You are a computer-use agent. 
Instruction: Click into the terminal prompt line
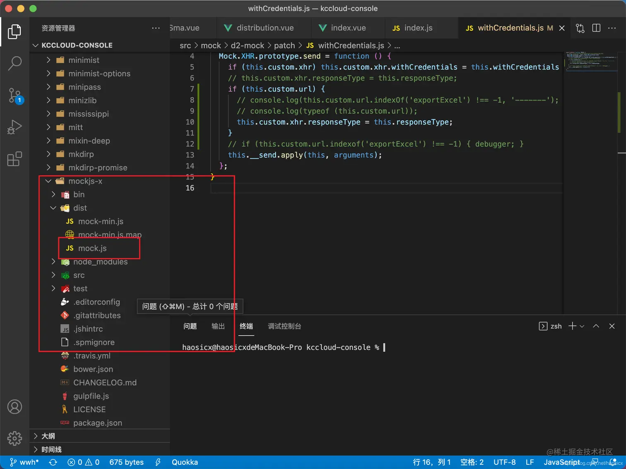284,347
